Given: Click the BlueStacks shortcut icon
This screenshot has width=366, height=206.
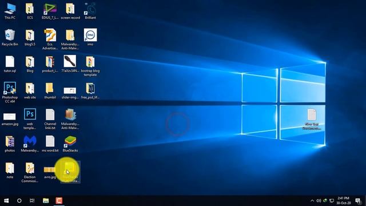Looking at the screenshot, I should pyautogui.click(x=70, y=144).
